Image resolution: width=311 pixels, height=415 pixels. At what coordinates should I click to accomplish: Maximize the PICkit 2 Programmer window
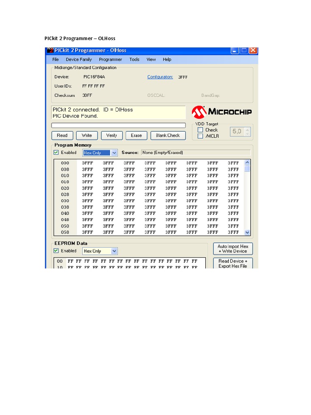coord(244,51)
